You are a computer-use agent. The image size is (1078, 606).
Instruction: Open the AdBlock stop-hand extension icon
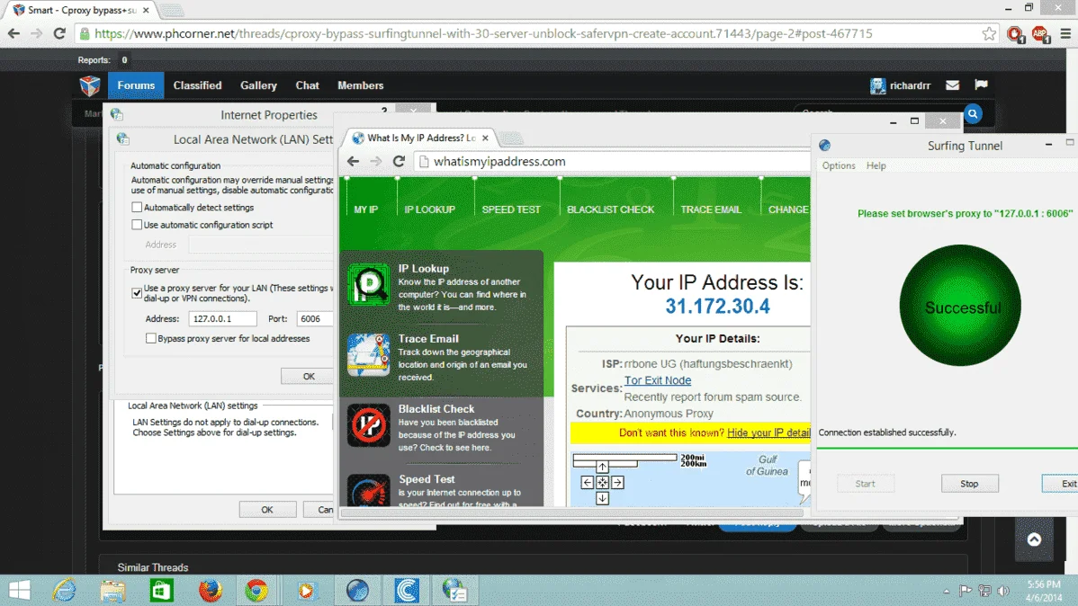click(1015, 33)
